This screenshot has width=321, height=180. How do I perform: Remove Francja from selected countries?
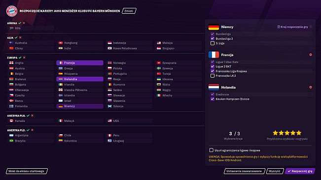tap(311, 55)
